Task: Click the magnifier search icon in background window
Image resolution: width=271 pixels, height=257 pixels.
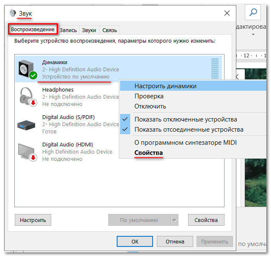Action: pyautogui.click(x=253, y=12)
